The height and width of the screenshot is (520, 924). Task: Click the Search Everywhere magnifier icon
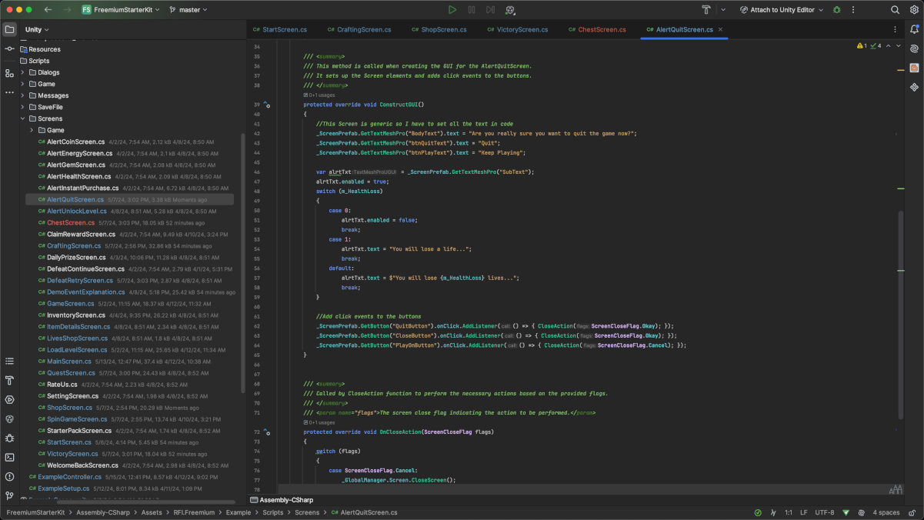point(895,10)
